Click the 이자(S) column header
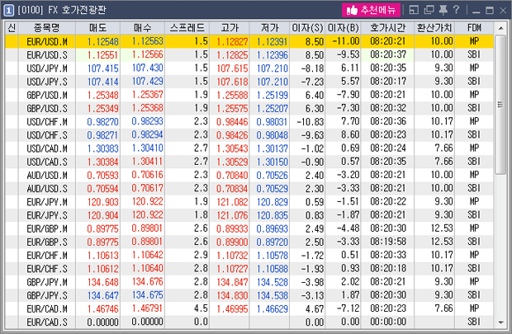 [307, 28]
